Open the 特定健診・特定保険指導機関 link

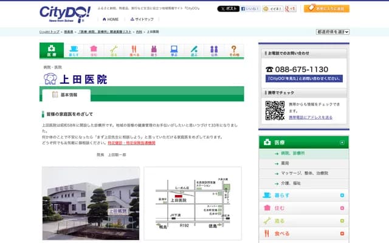click(131, 143)
